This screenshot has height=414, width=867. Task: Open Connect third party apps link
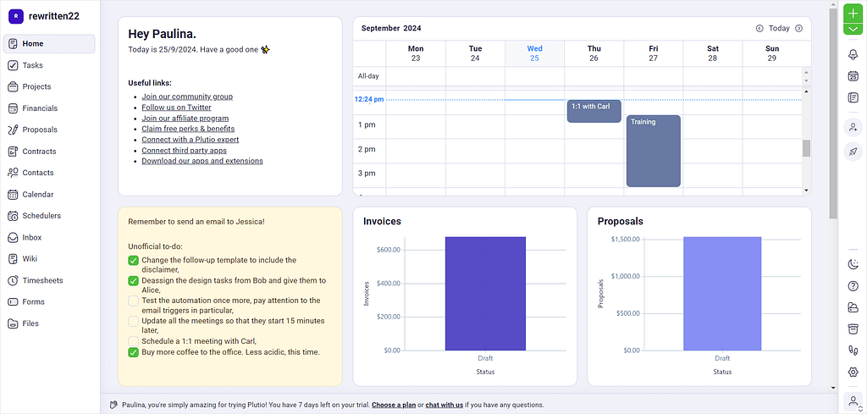pos(184,151)
